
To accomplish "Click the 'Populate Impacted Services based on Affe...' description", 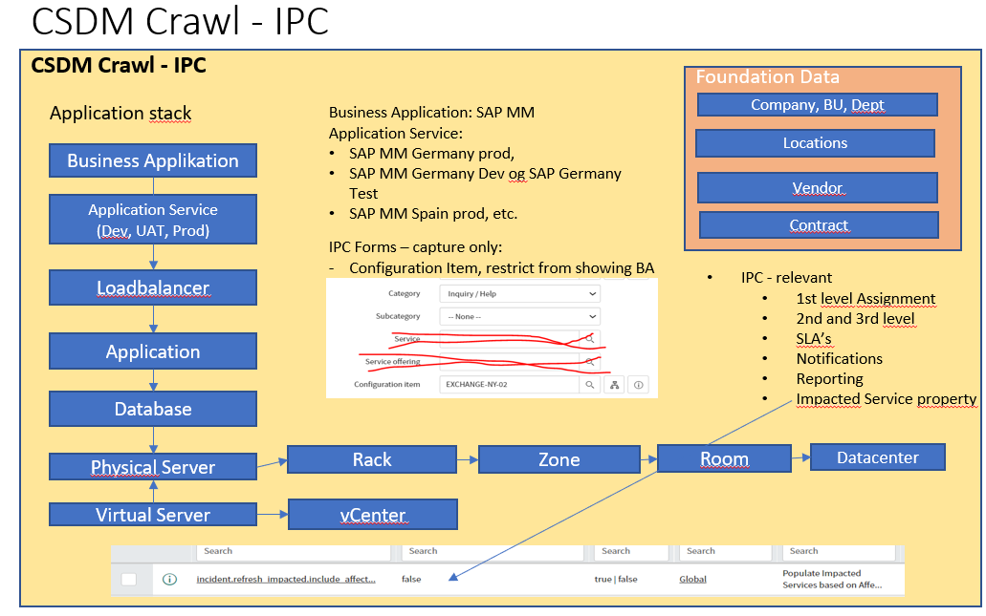I will [832, 579].
